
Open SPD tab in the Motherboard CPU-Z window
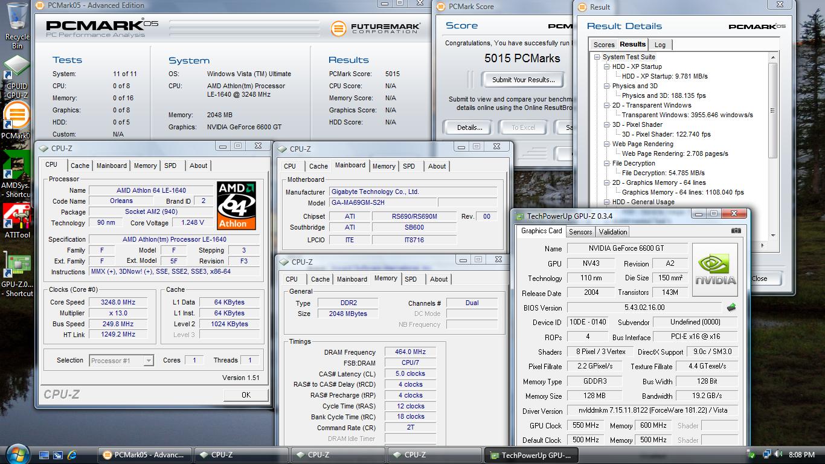click(x=409, y=166)
